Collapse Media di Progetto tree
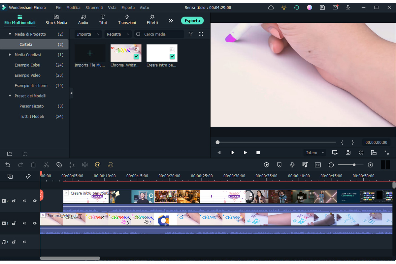 coord(10,34)
